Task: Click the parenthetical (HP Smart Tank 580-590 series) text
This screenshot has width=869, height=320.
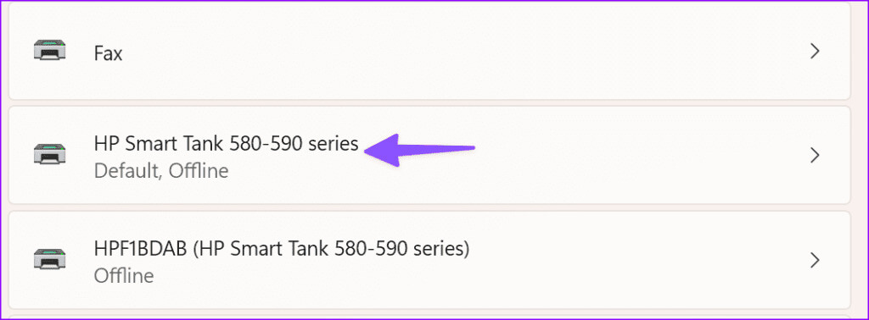Action: click(331, 249)
